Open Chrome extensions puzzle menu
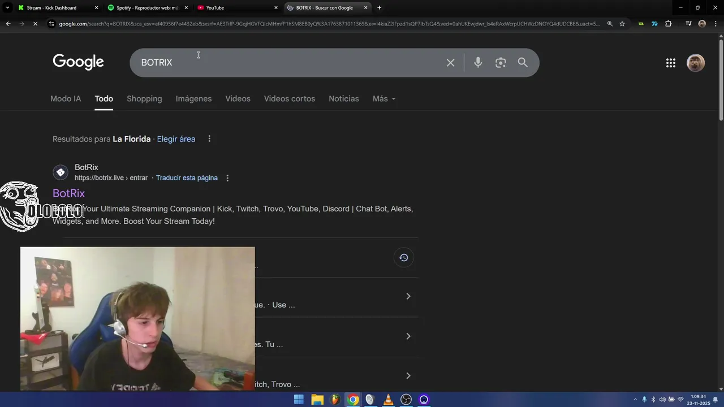 (x=669, y=24)
